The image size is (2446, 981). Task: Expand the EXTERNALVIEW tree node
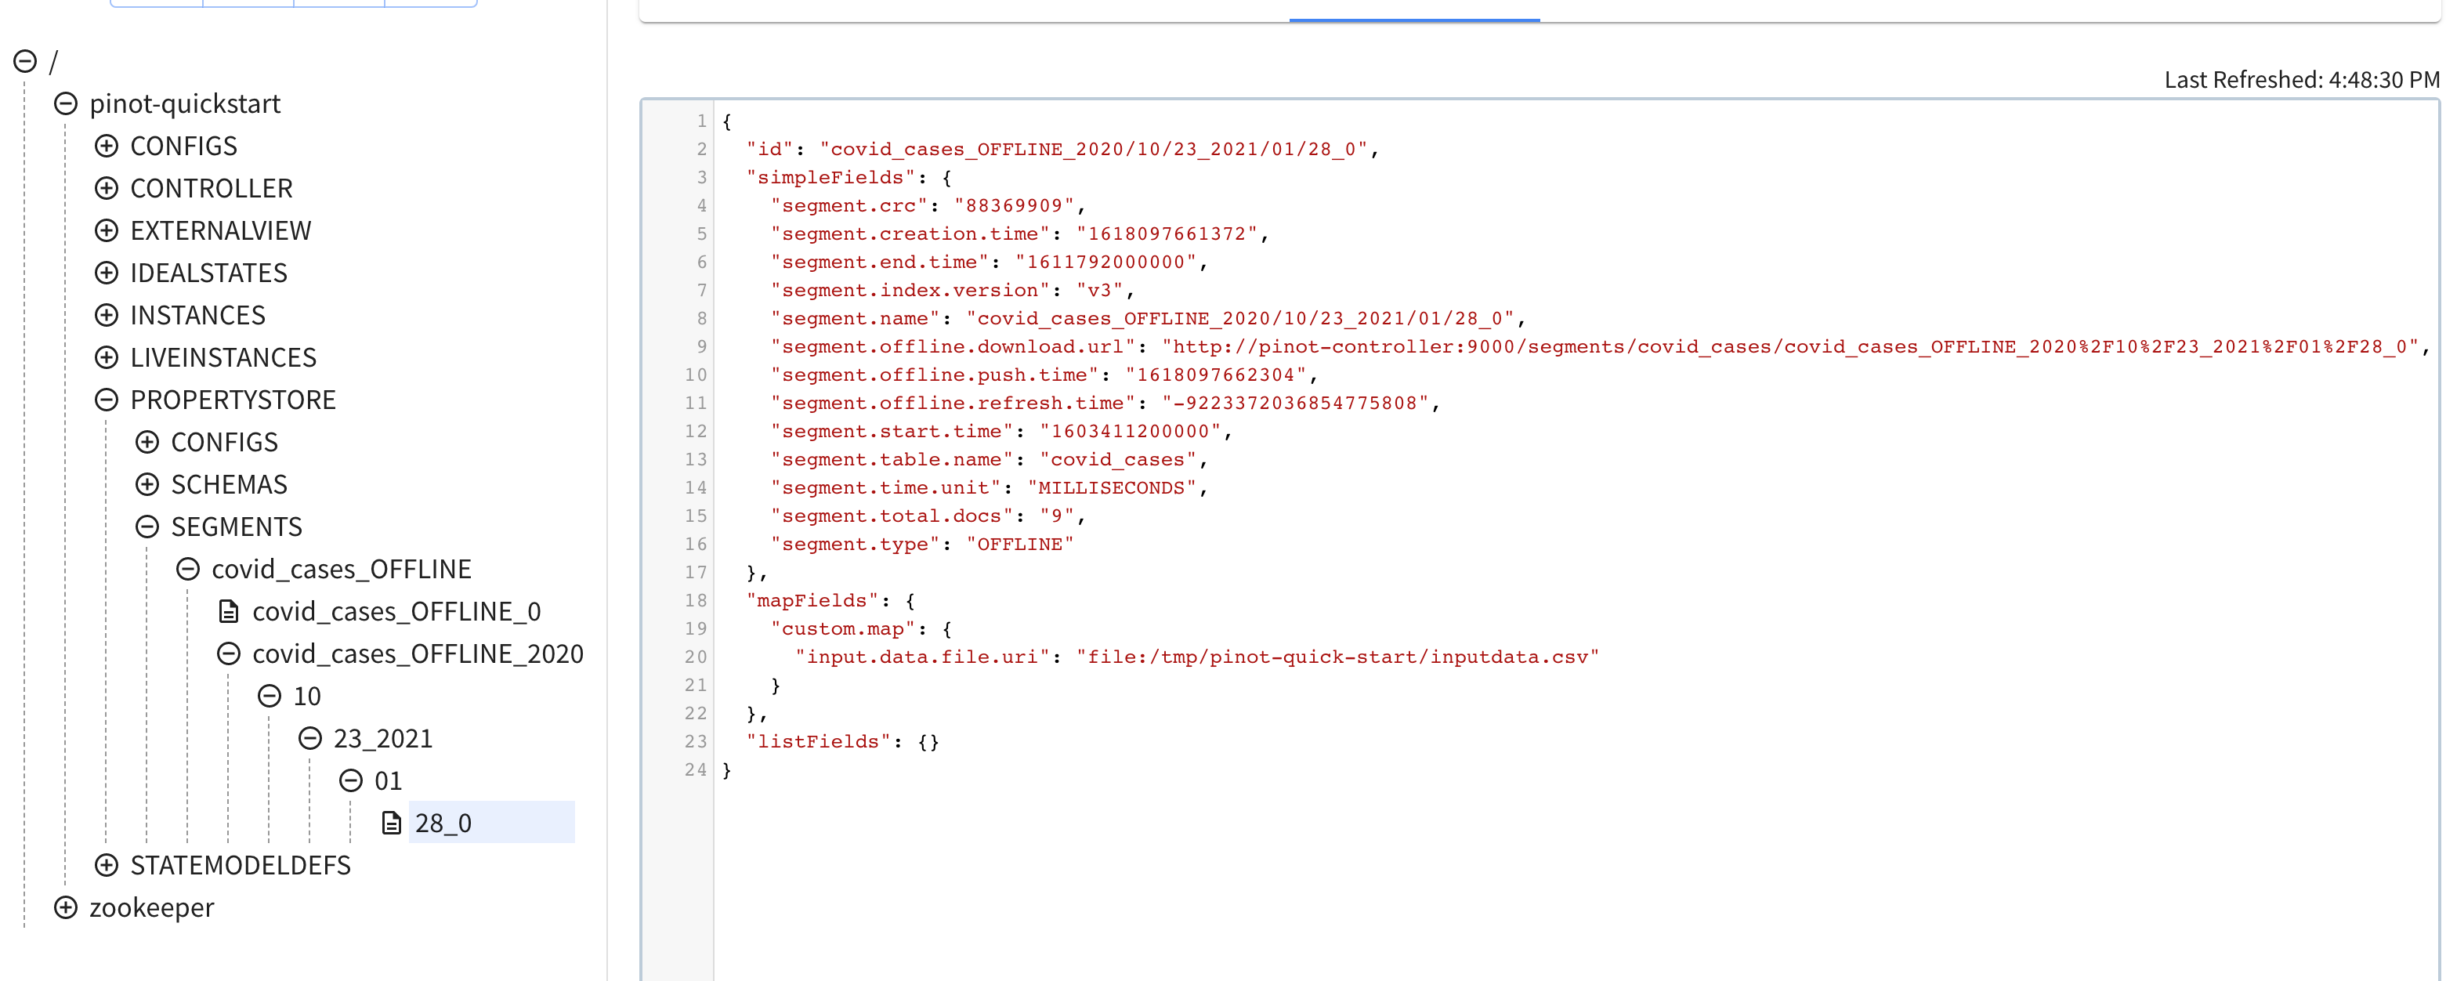(107, 231)
